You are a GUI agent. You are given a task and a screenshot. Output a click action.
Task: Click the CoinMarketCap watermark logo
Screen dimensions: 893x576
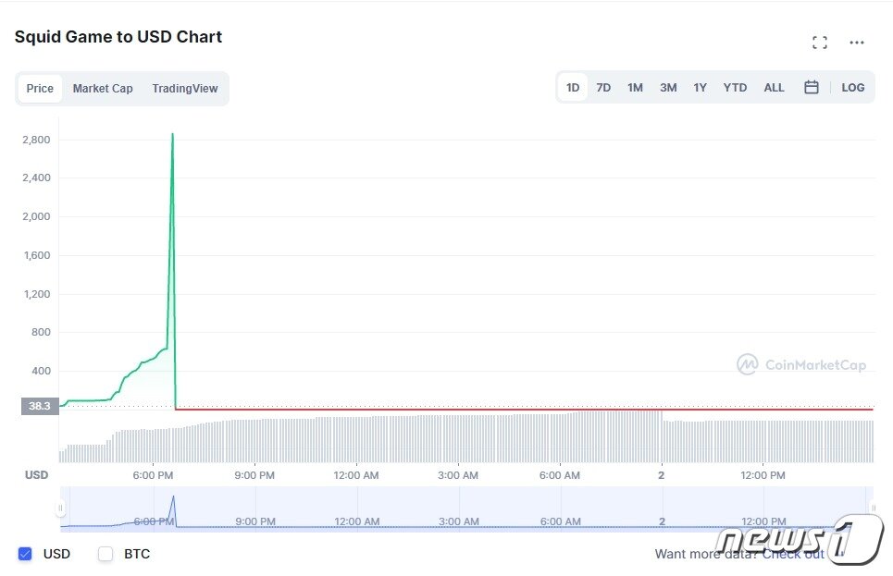(801, 364)
